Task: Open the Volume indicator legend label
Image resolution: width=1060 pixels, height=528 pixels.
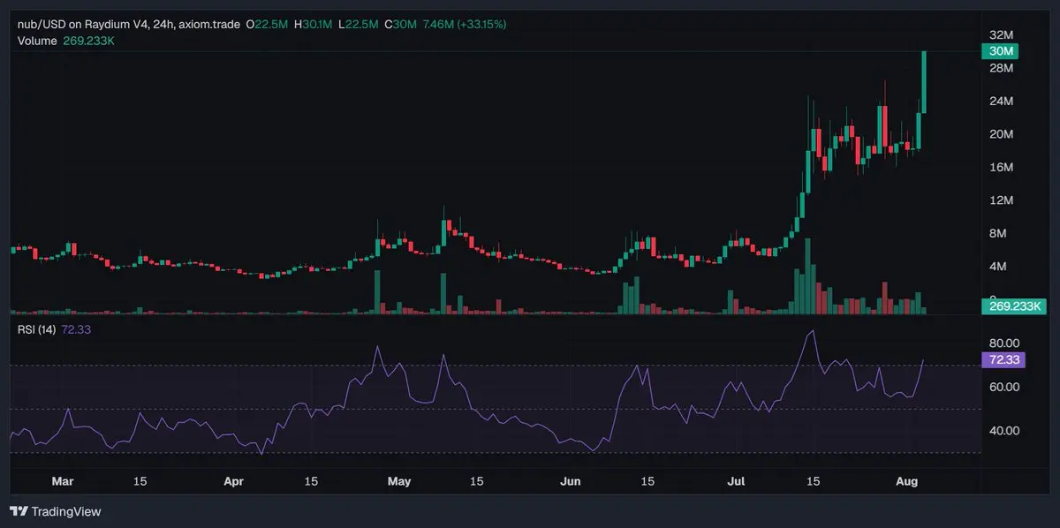Action: (37, 41)
